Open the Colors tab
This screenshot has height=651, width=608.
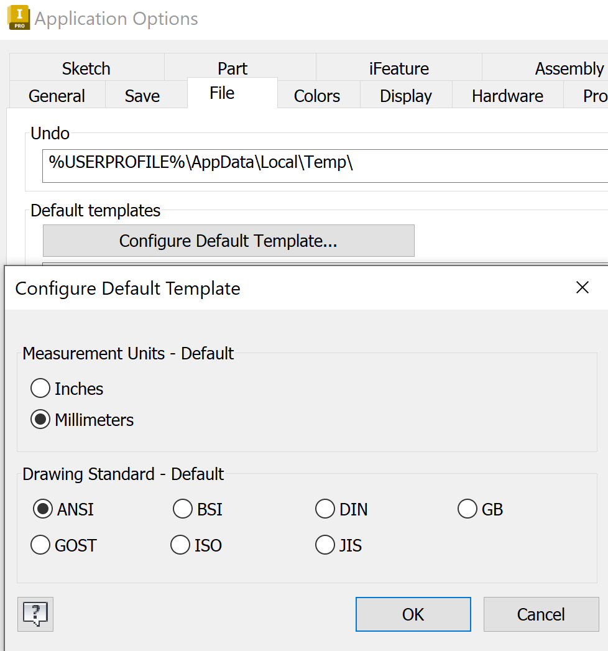(x=317, y=96)
